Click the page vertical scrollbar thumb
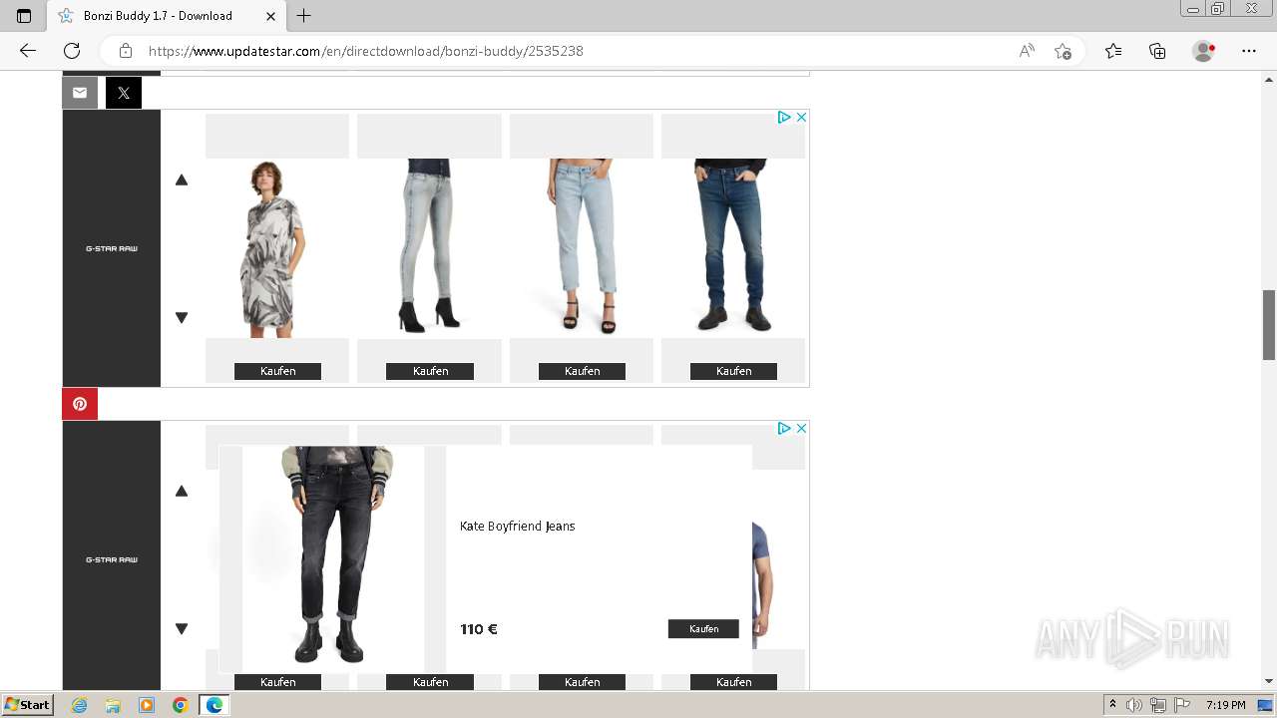Image resolution: width=1277 pixels, height=718 pixels. 1269,325
